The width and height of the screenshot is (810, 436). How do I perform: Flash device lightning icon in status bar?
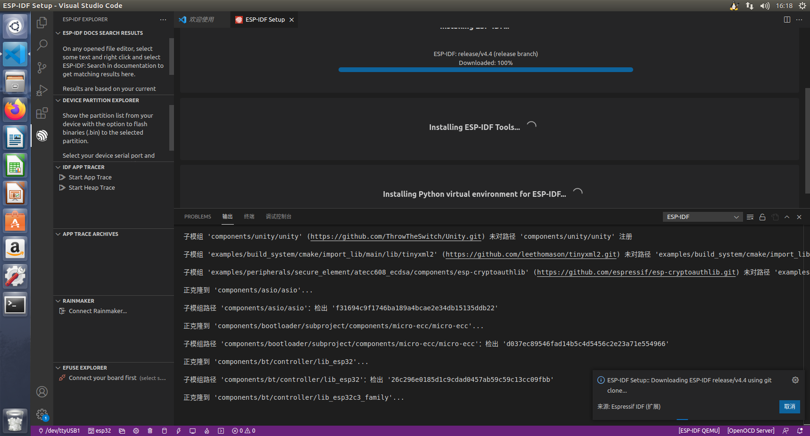point(178,430)
